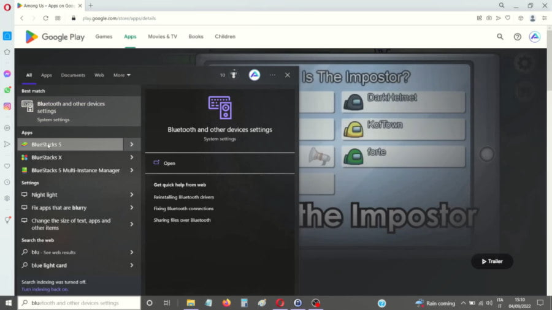Click Google Play search magnifier icon
Viewport: 552px width, 310px height.
click(500, 37)
